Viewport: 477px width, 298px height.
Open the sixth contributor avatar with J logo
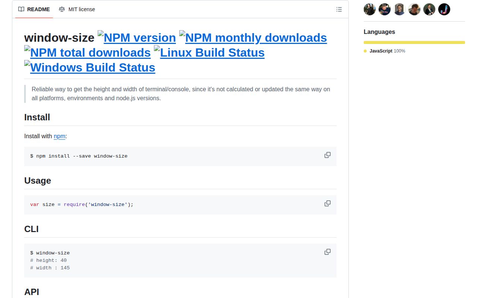(x=444, y=9)
